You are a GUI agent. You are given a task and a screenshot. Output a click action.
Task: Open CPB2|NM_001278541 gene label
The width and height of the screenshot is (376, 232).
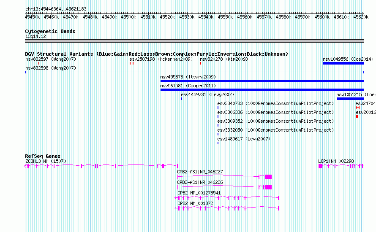[x=199, y=193]
